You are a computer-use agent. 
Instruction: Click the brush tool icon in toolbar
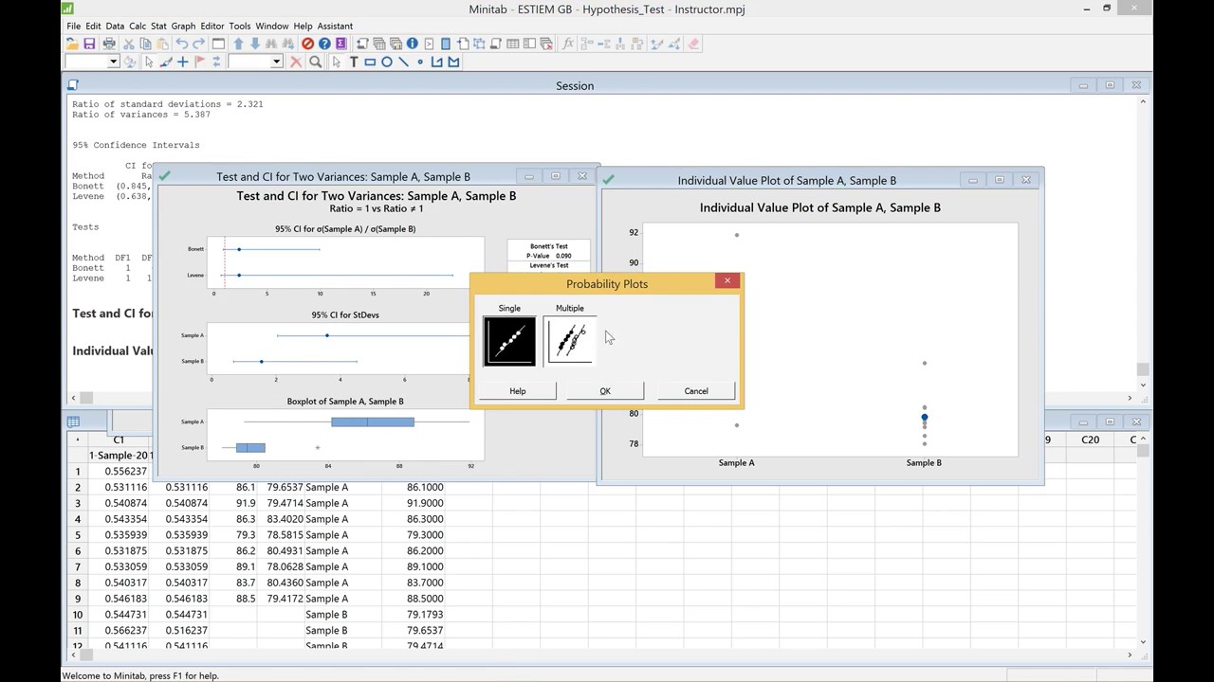tap(166, 62)
